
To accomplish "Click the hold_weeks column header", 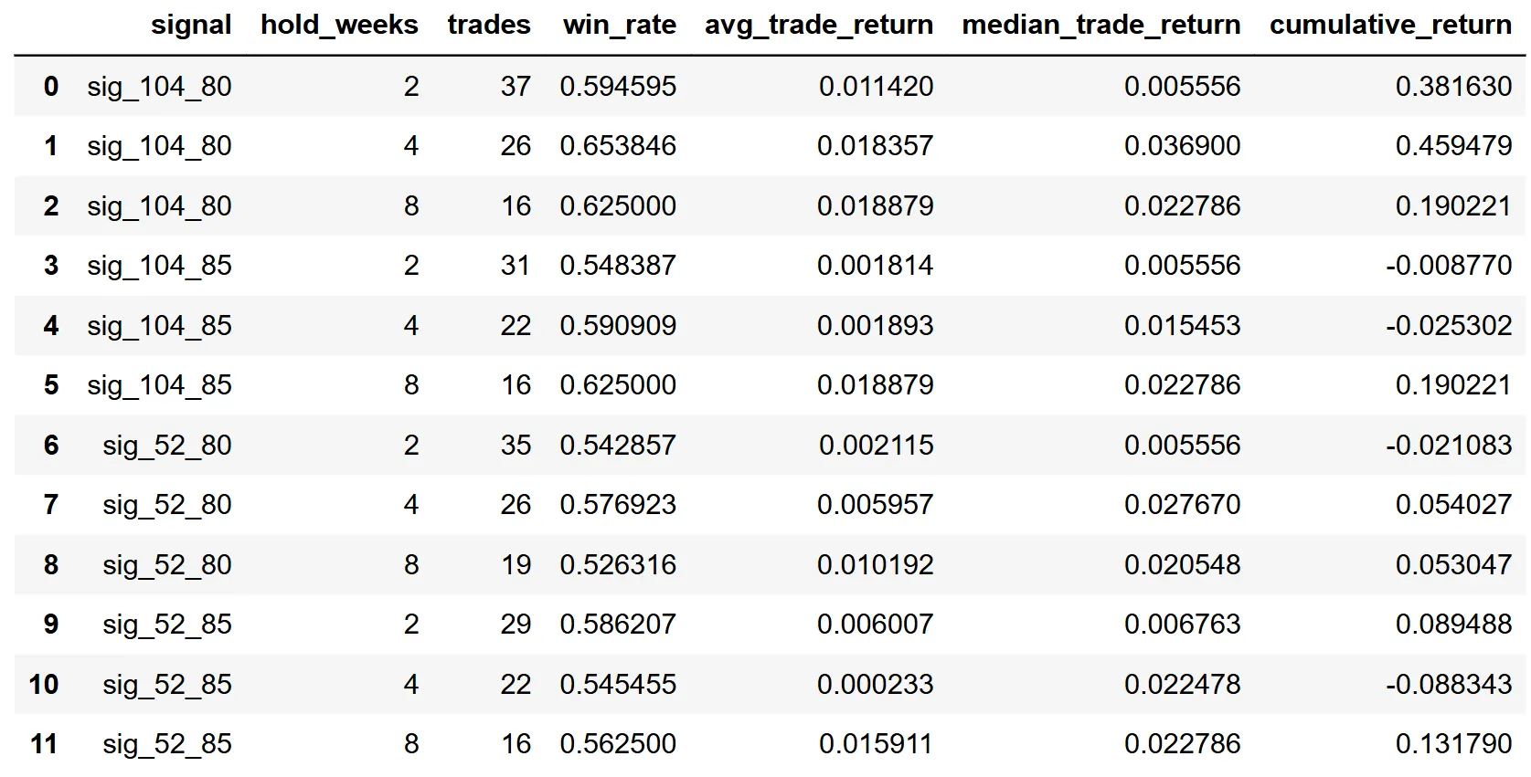I will tap(339, 25).
